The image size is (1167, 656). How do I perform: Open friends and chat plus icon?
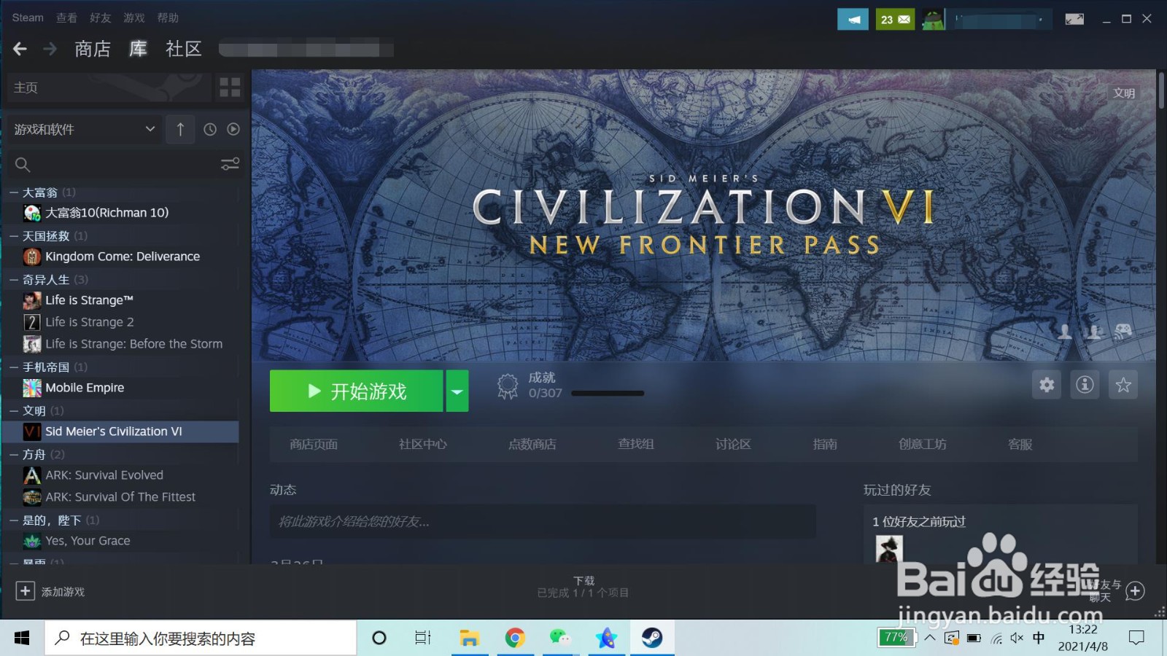click(1135, 591)
